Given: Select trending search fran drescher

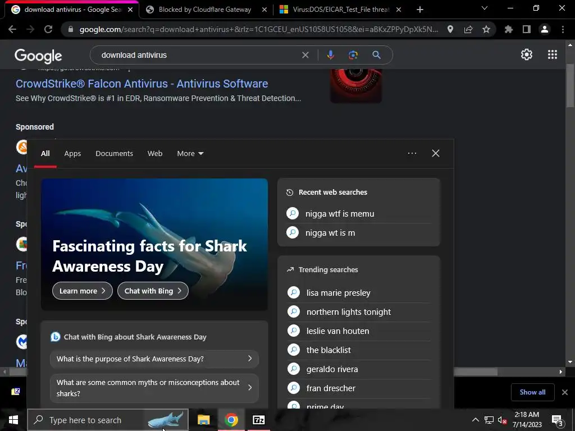Looking at the screenshot, I should [x=359, y=388].
